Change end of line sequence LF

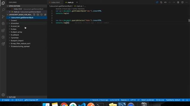[x=138, y=100]
